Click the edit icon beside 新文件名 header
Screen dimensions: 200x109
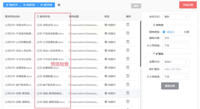click(38, 16)
